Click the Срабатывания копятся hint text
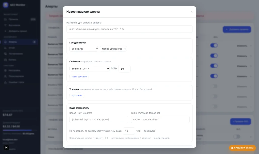Screen dimensions: 259x154 120,138
